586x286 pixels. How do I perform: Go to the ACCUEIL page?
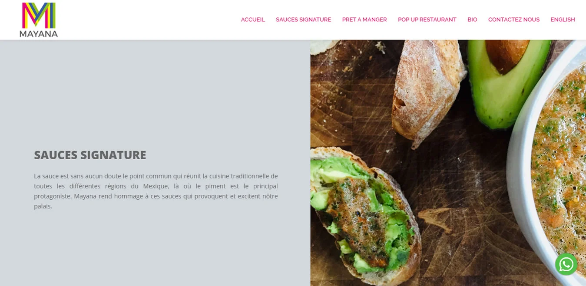(x=253, y=20)
